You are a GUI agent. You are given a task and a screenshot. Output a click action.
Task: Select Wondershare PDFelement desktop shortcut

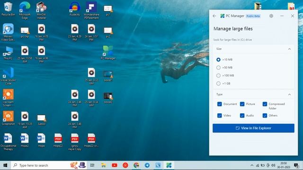click(91, 10)
